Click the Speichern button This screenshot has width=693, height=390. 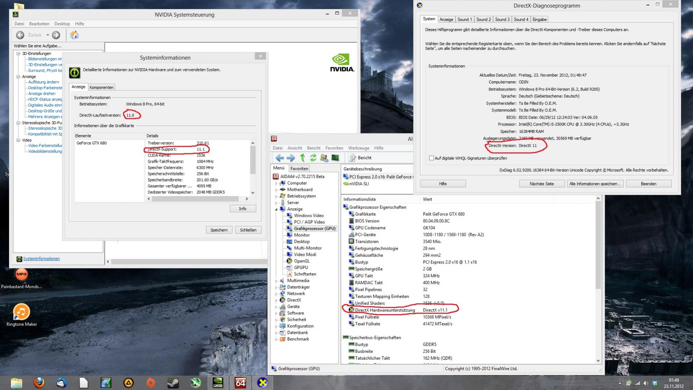[x=219, y=230]
